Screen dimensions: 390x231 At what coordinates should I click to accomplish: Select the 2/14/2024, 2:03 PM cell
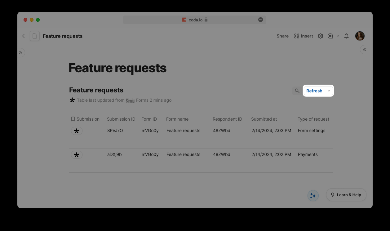point(271,131)
